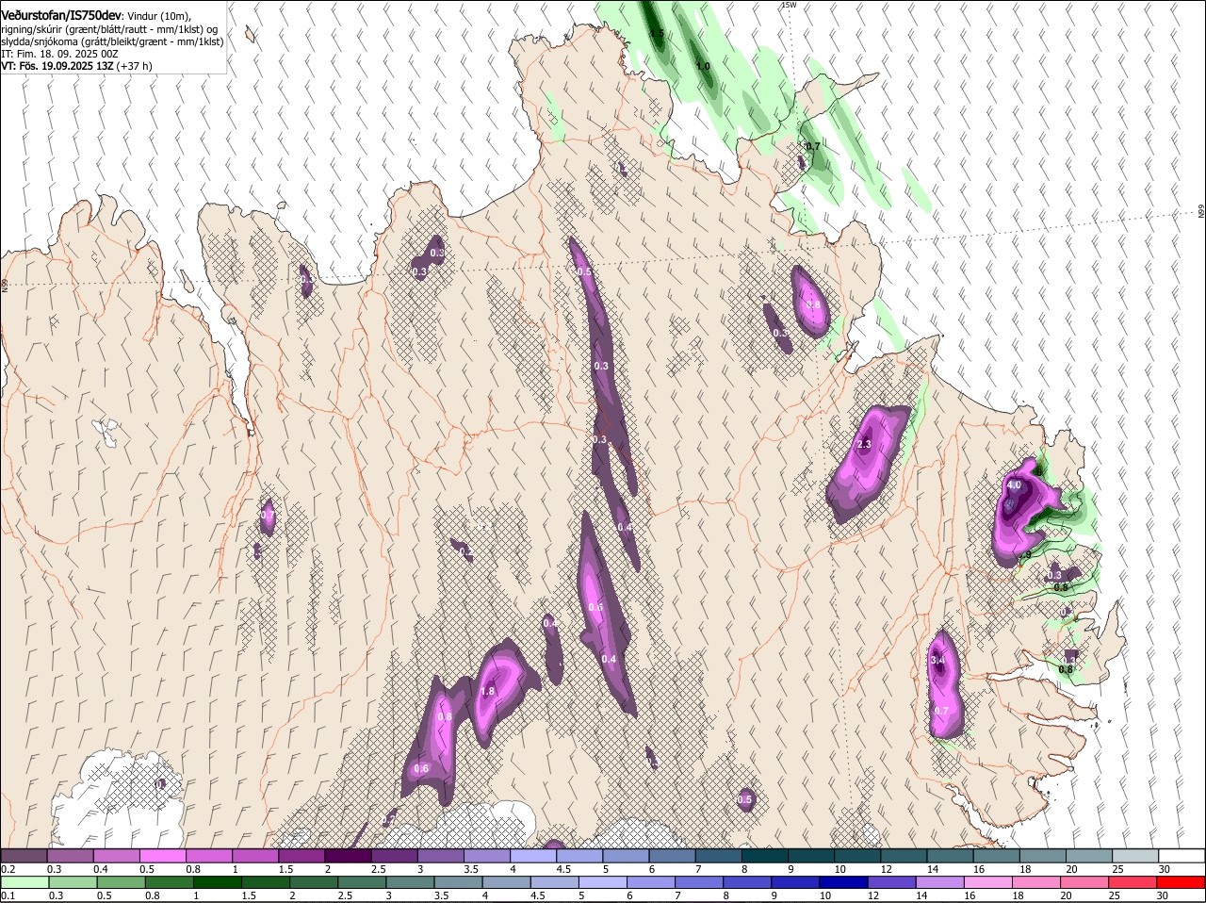Click the 1.8 precipitation value on the map
This screenshot has width=1206, height=903.
487,691
